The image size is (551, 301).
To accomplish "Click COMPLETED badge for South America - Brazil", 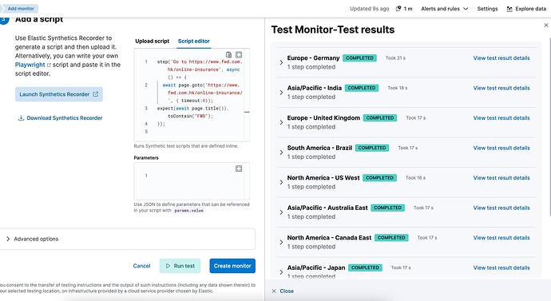I will [372, 148].
